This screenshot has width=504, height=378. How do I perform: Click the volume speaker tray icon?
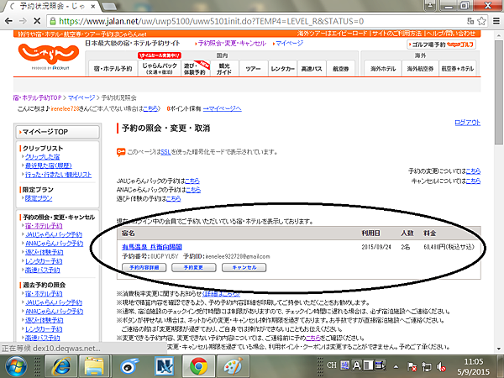click(441, 366)
